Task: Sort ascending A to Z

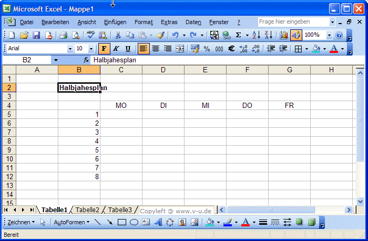Action: click(256, 35)
